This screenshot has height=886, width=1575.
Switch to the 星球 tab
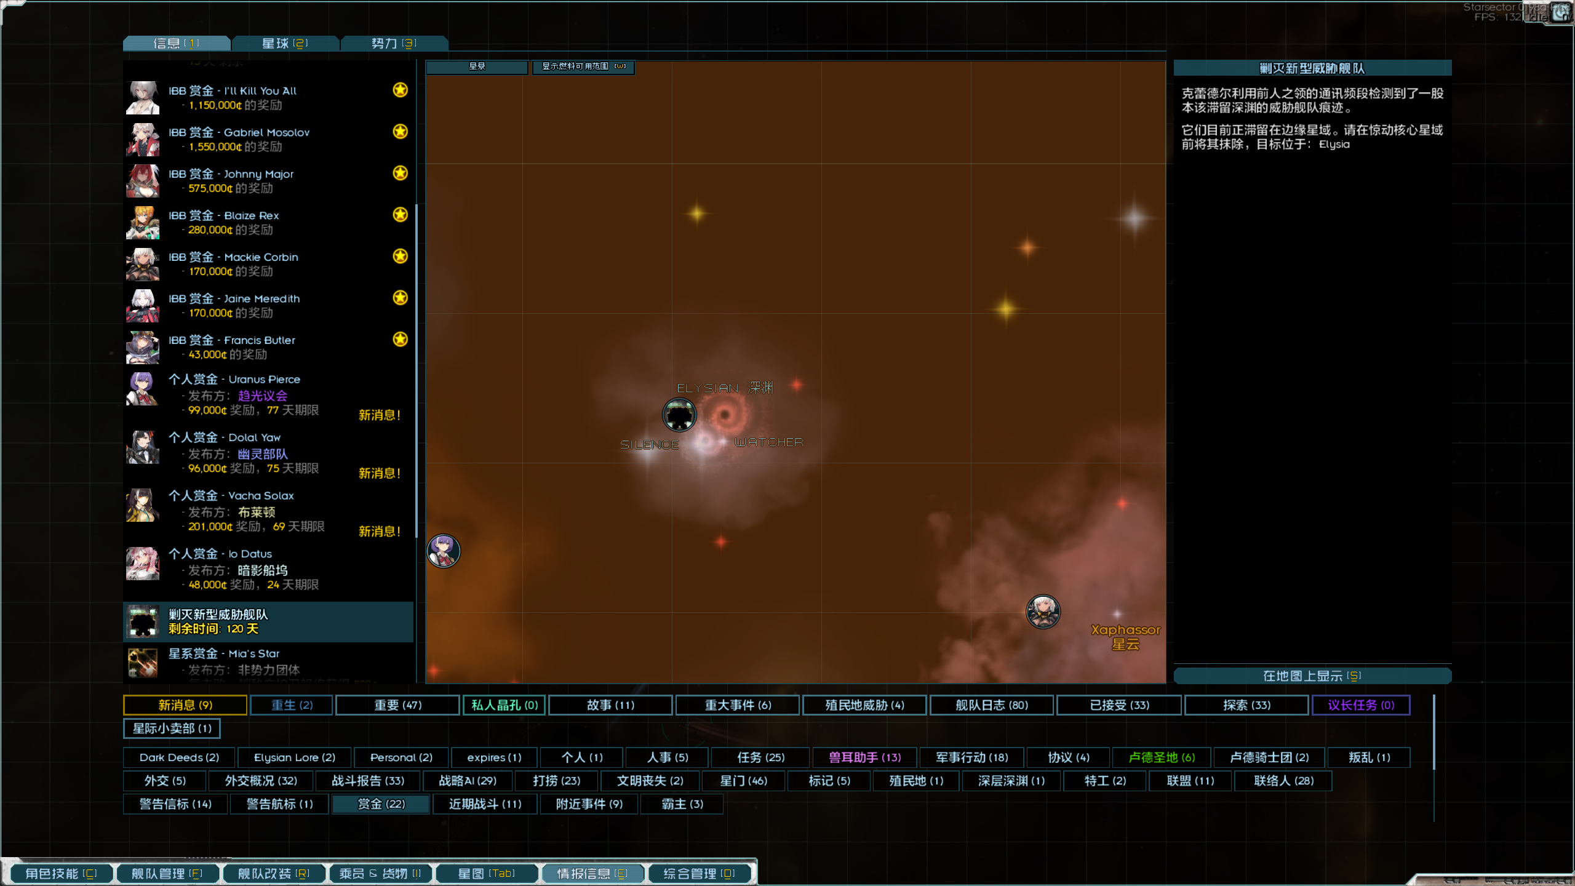click(x=285, y=43)
